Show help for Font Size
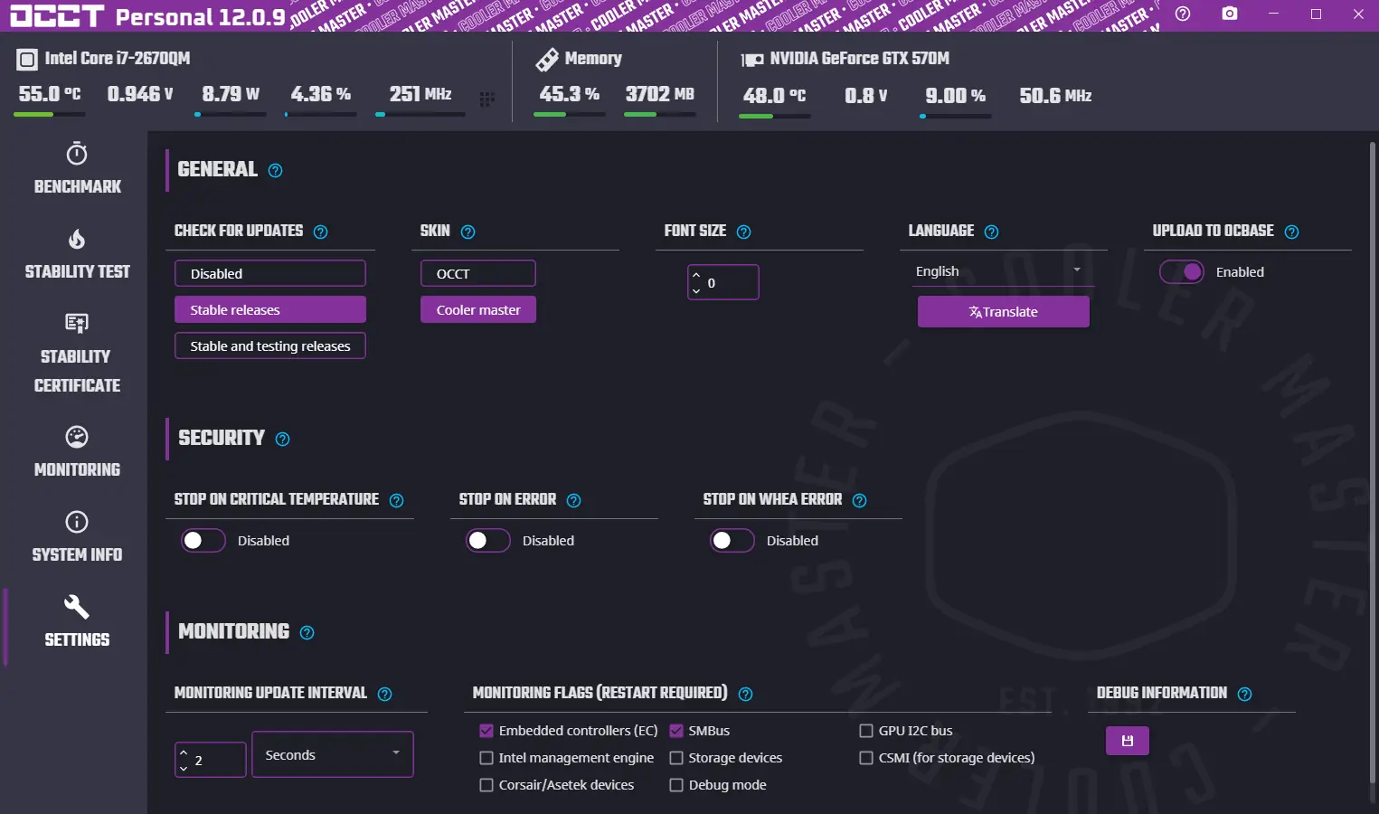The image size is (1379, 814). tap(744, 232)
